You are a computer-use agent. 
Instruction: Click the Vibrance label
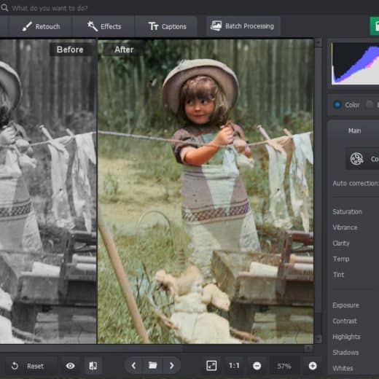click(x=345, y=227)
